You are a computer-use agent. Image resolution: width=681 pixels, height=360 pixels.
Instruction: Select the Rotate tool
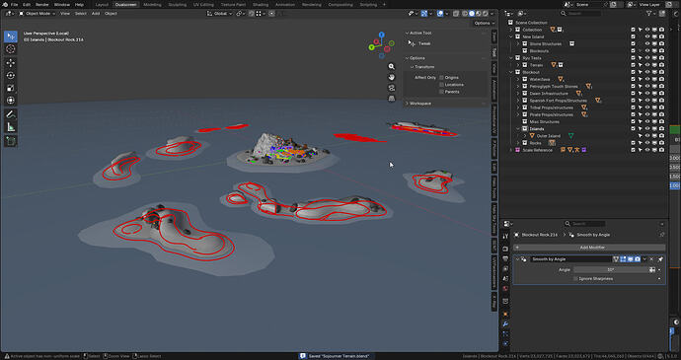(x=11, y=76)
